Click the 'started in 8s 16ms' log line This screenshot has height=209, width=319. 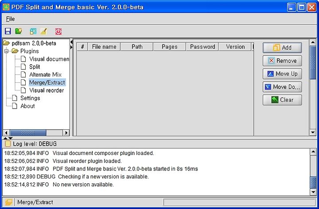pos(101,169)
